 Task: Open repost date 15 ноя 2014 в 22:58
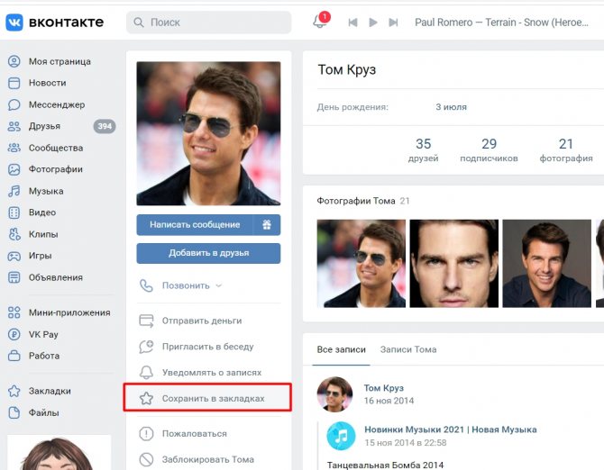tap(406, 443)
